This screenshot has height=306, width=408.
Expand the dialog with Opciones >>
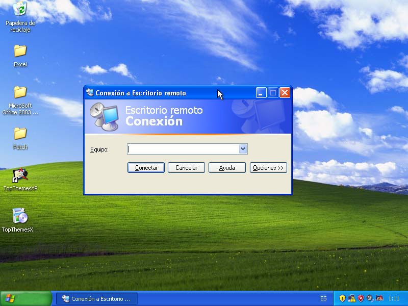[268, 168]
